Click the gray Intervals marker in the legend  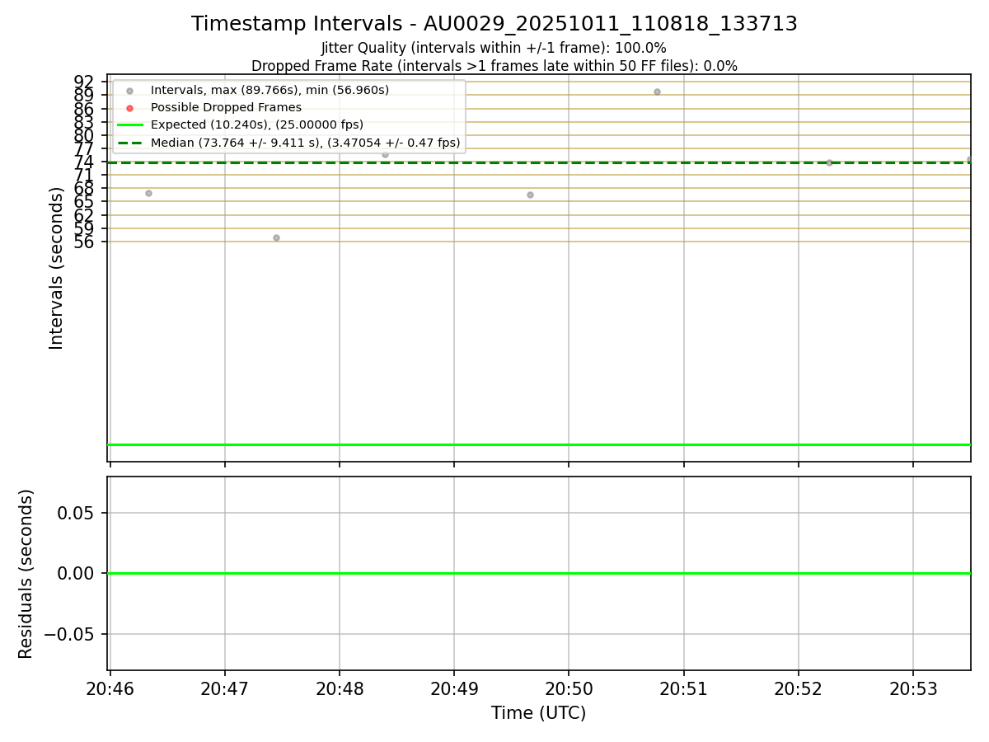[x=129, y=90]
